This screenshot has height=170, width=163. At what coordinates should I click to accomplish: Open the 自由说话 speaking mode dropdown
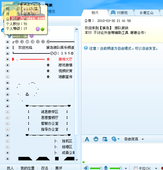(x=134, y=139)
